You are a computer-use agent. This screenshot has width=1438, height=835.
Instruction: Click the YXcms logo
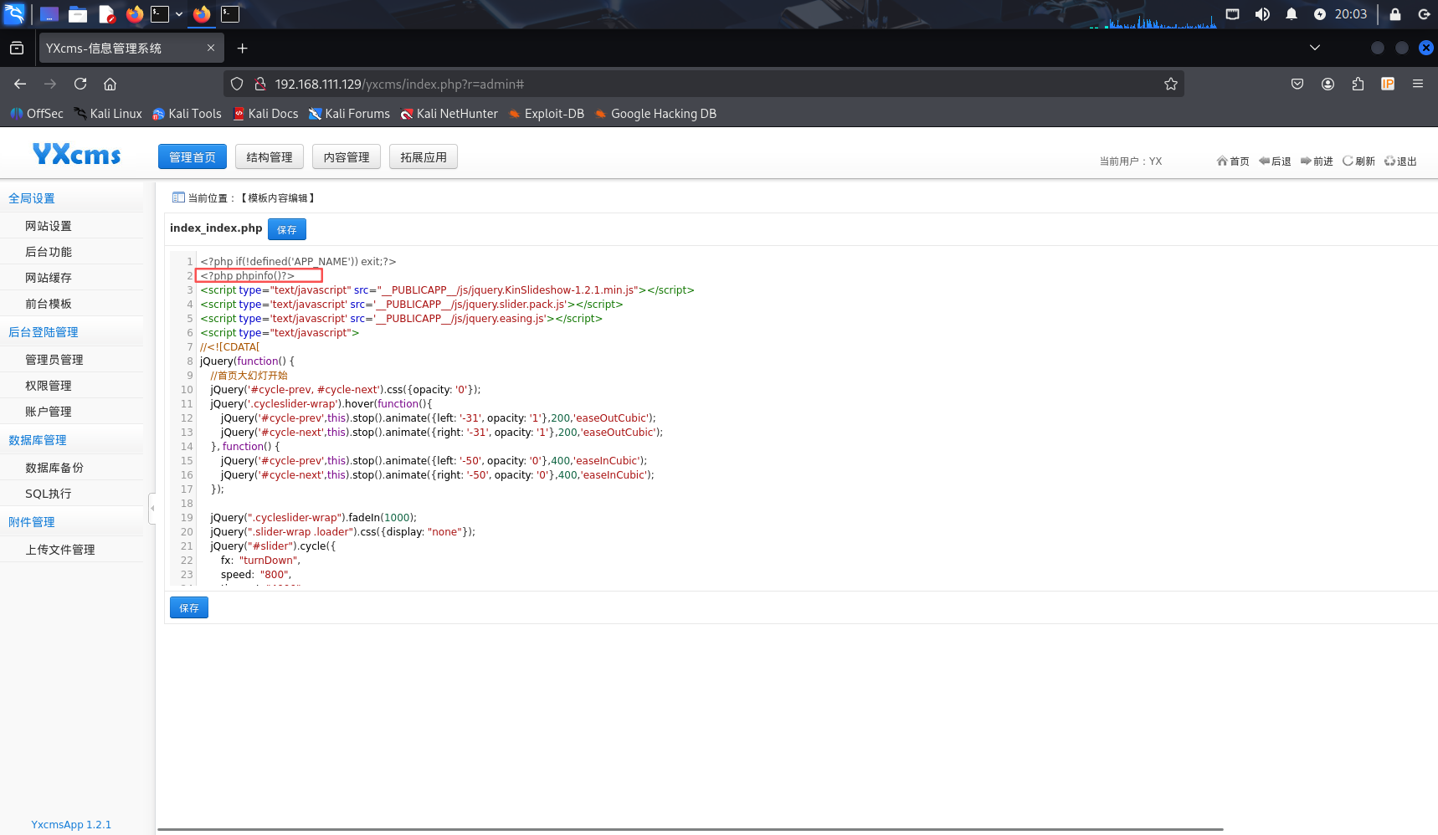[x=76, y=155]
